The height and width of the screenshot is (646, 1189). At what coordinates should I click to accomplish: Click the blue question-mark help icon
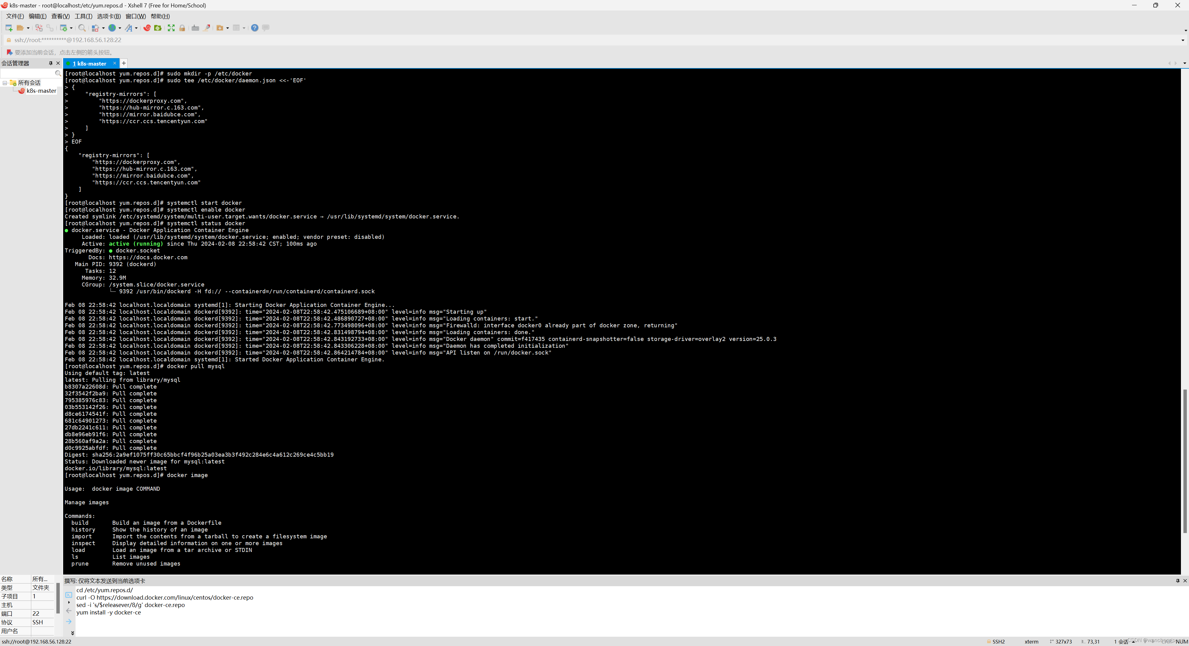255,28
